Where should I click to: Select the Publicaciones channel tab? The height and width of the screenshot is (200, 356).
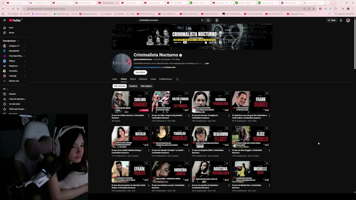(x=165, y=79)
